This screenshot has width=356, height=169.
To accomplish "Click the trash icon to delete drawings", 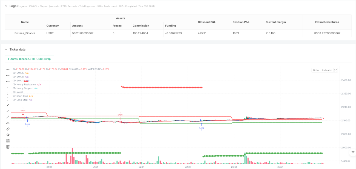I will pyautogui.click(x=8, y=147).
